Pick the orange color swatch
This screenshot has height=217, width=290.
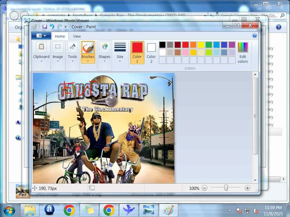[193, 45]
